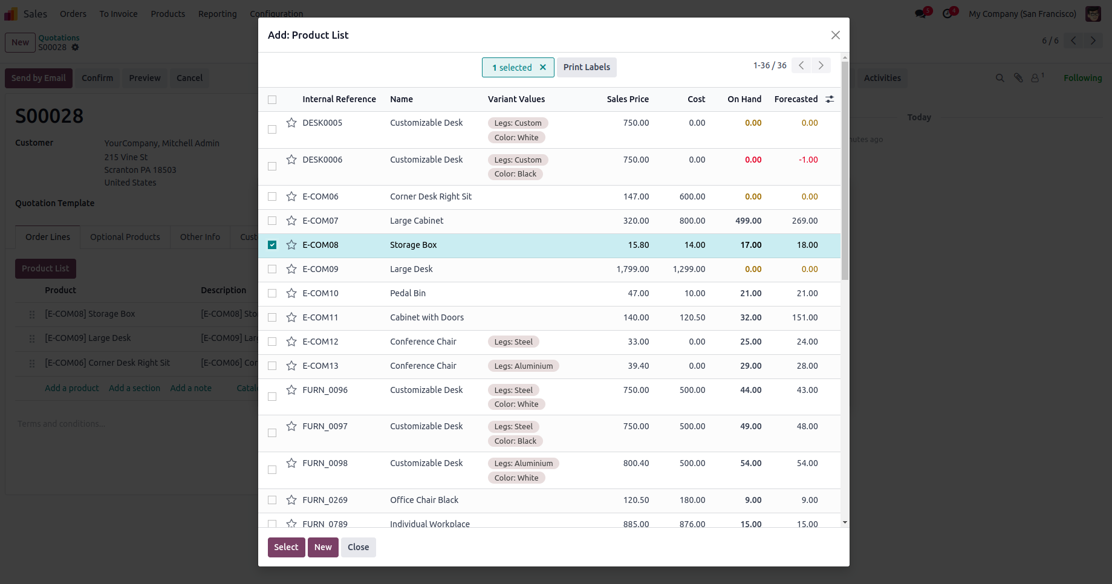
Task: Switch to the Order Lines tab
Action: 48,237
